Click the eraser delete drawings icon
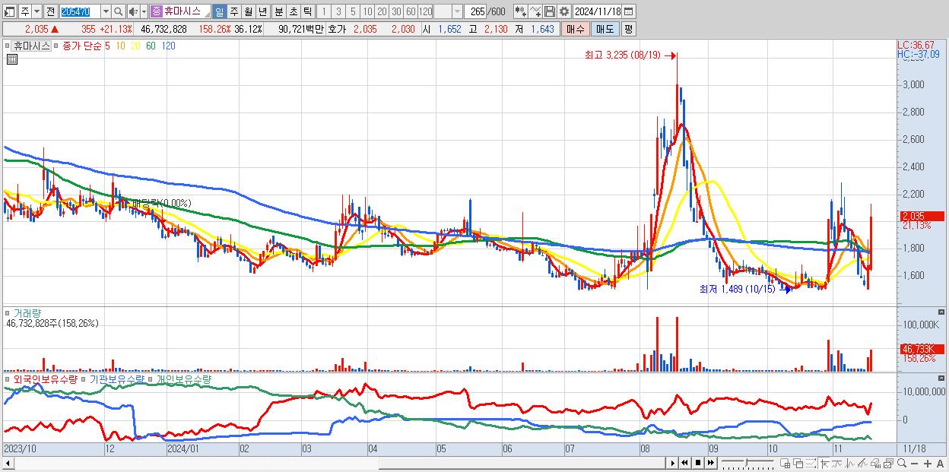This screenshot has height=472, width=949. point(876,464)
